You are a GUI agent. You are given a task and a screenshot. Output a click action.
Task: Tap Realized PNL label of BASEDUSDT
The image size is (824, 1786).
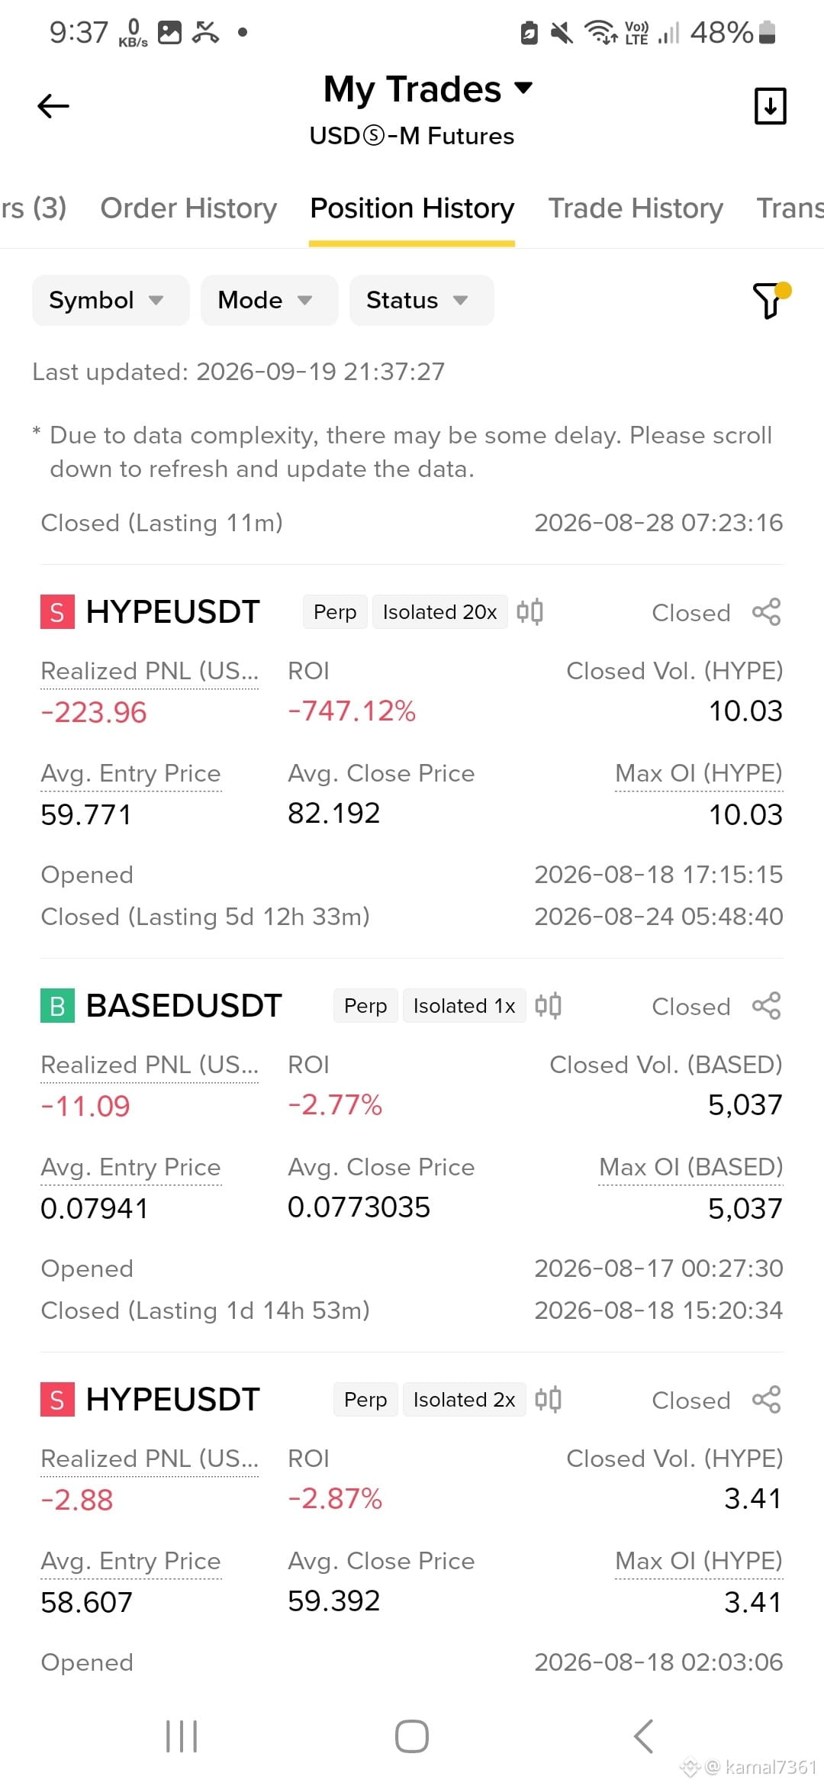(150, 1065)
